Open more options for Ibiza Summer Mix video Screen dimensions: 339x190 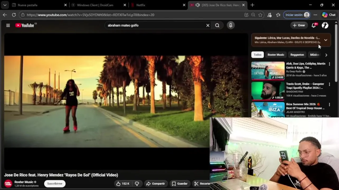[329, 105]
